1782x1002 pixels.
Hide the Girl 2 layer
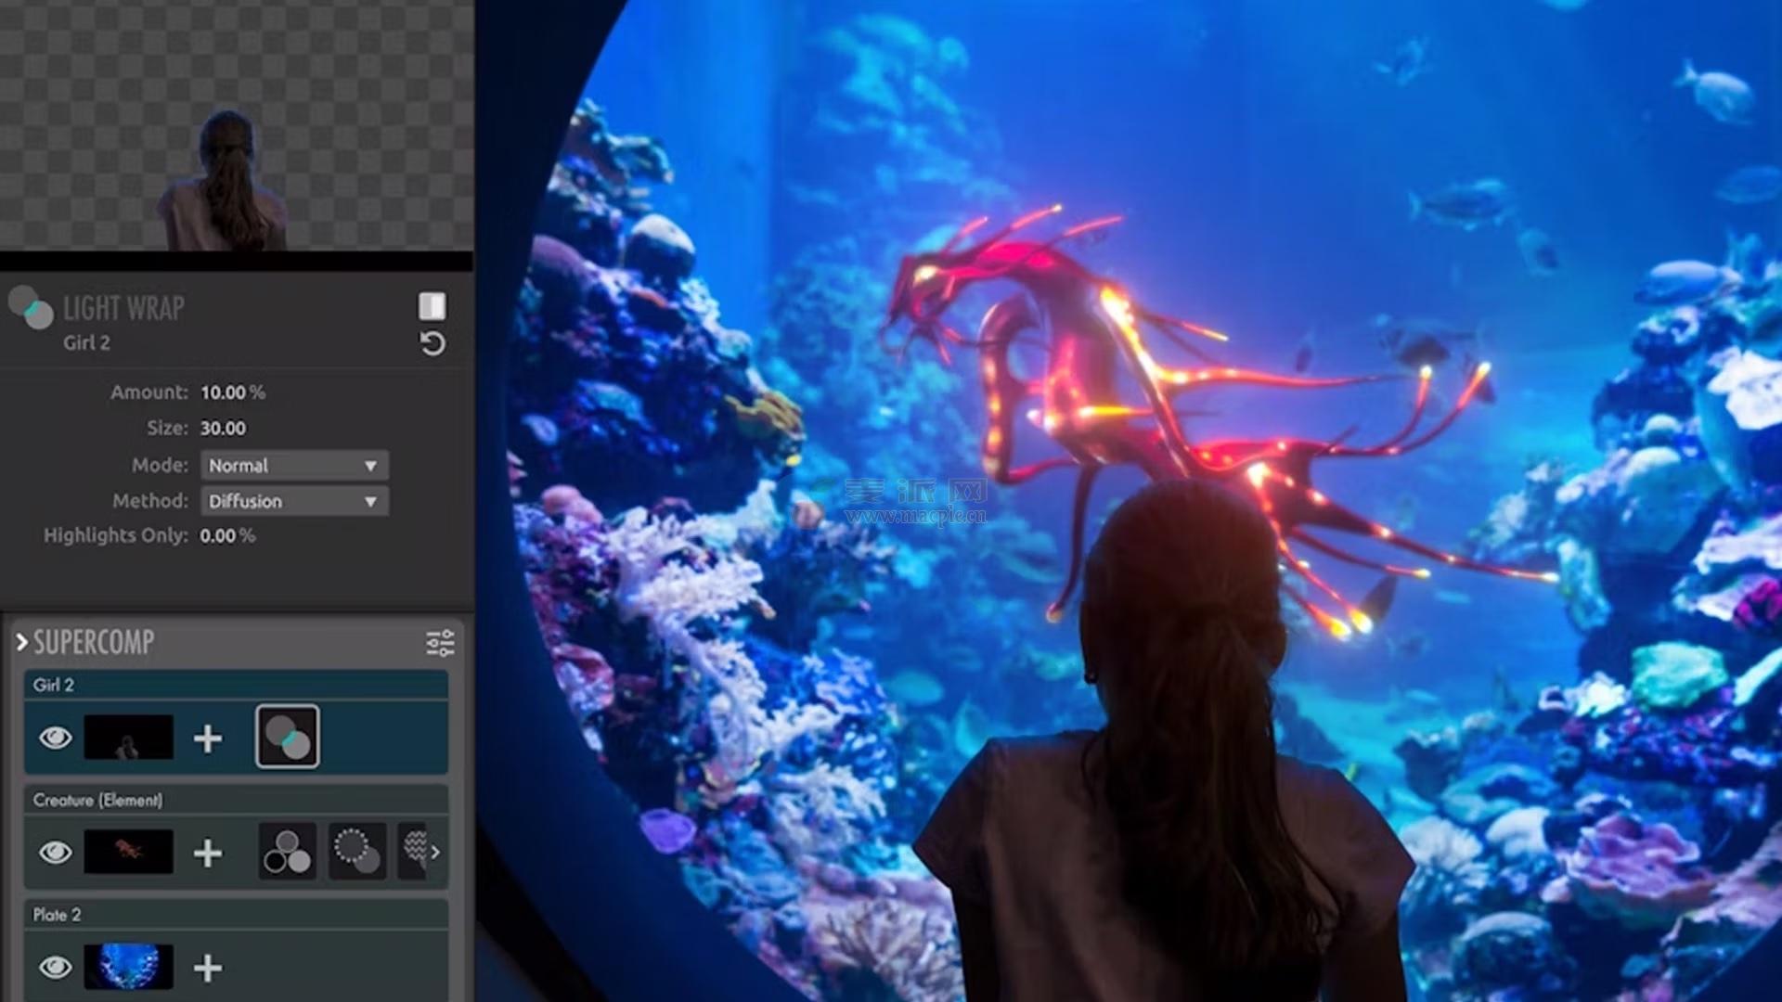point(56,739)
